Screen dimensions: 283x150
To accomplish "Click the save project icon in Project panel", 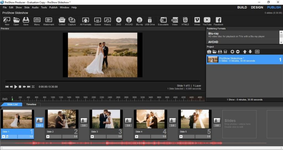I will tap(220, 52).
